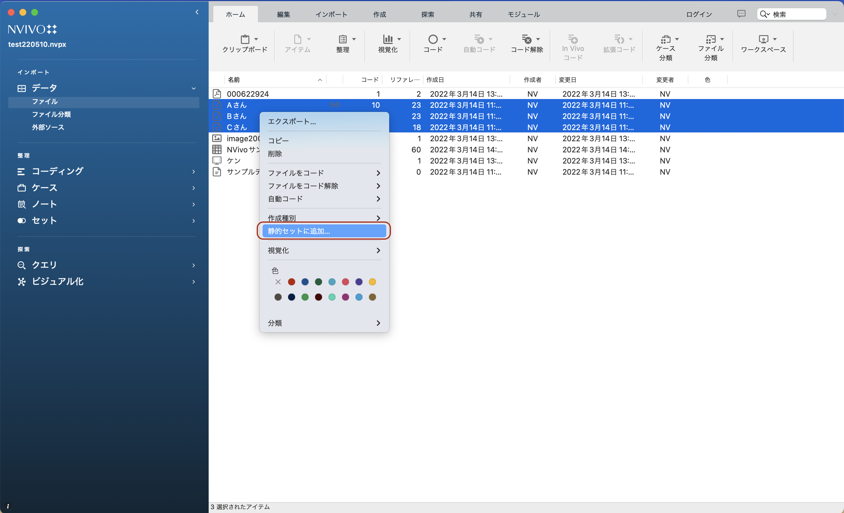Click the Clipboard (クリップボード) toolbar icon
This screenshot has height=513, width=844.
click(x=245, y=39)
